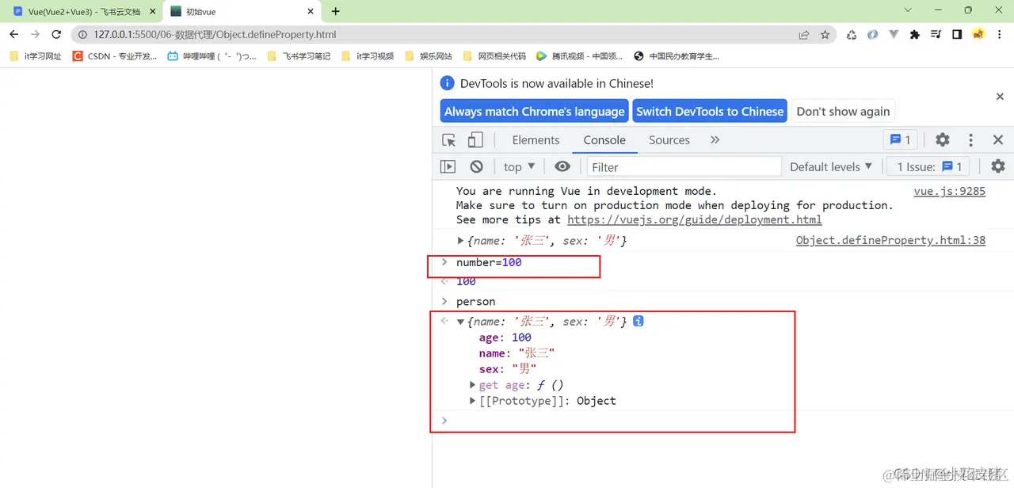Screen dimensions: 1014x488
Task: Click the name: "张三" property row
Action: click(517, 353)
